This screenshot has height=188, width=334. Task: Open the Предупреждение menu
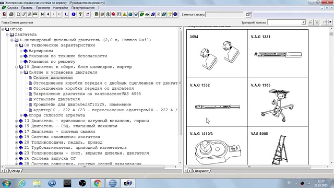[x=83, y=8]
